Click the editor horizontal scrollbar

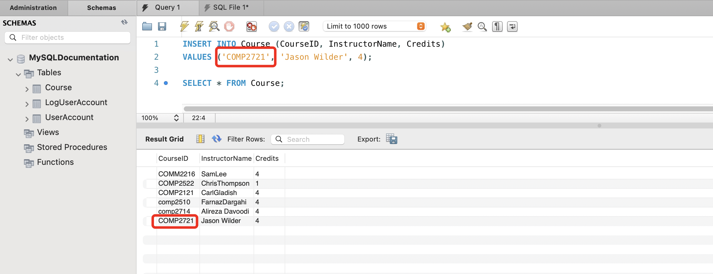click(436, 109)
